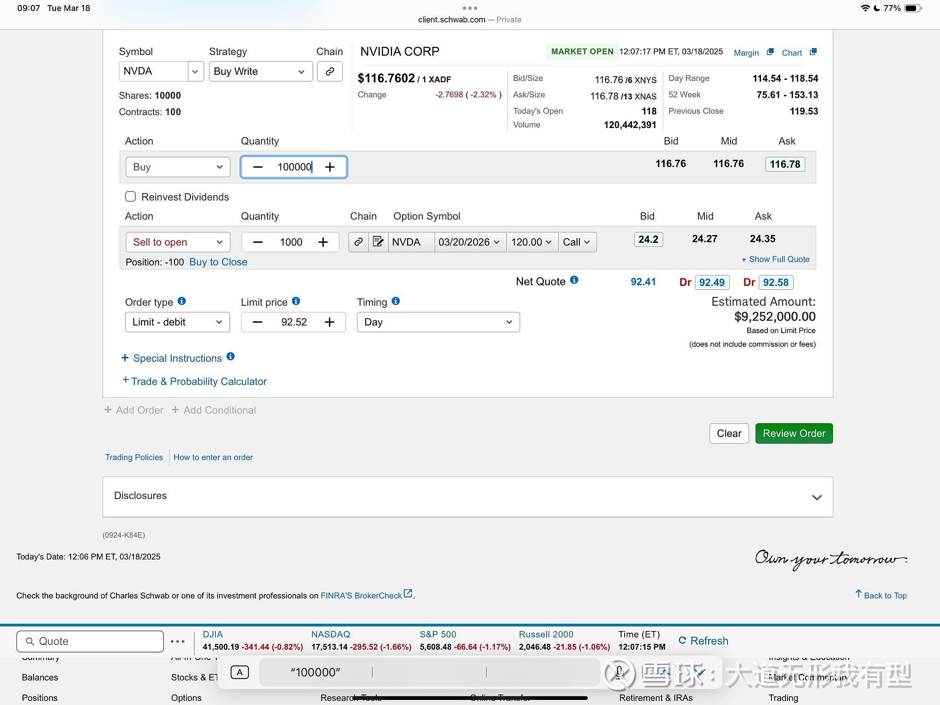Screen dimensions: 940x705
Task: Increase option quantity 1000 with plus
Action: 323,242
